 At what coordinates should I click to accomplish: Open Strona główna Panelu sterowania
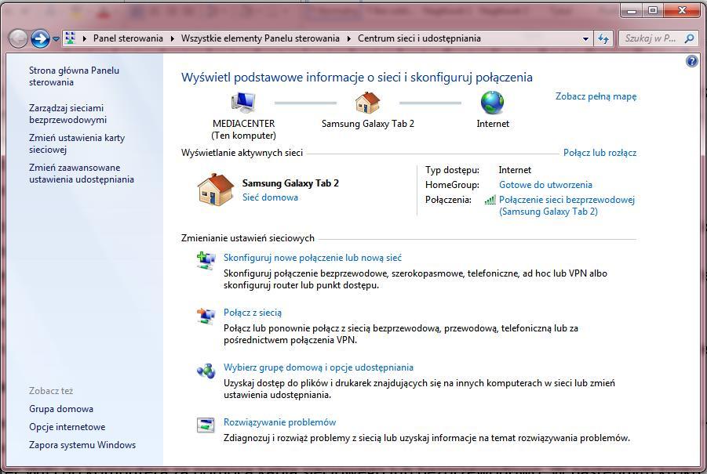coord(74,76)
